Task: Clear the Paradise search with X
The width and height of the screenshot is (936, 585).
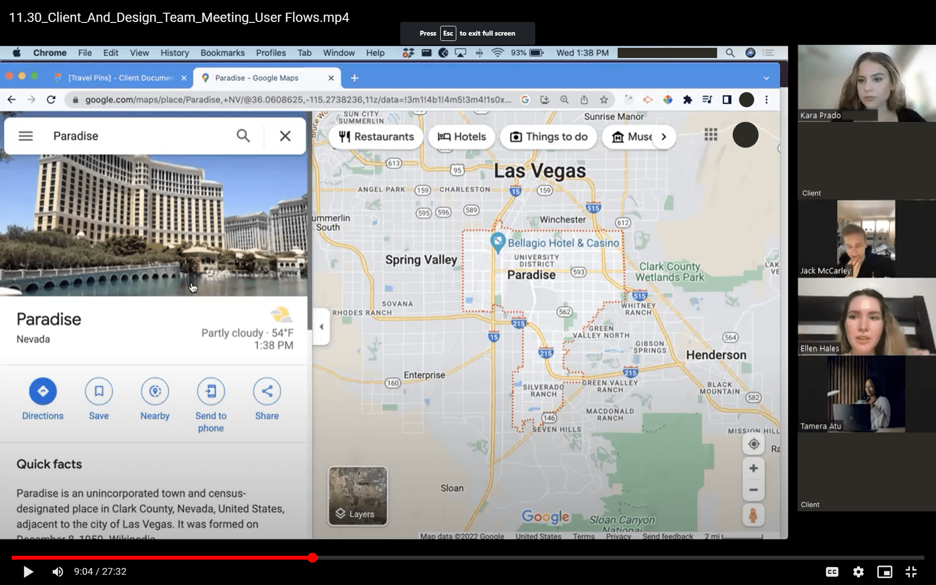Action: [285, 136]
